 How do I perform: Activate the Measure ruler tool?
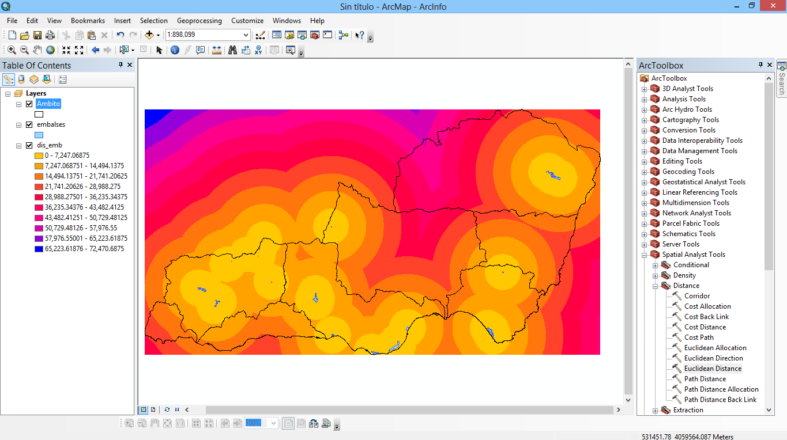217,50
